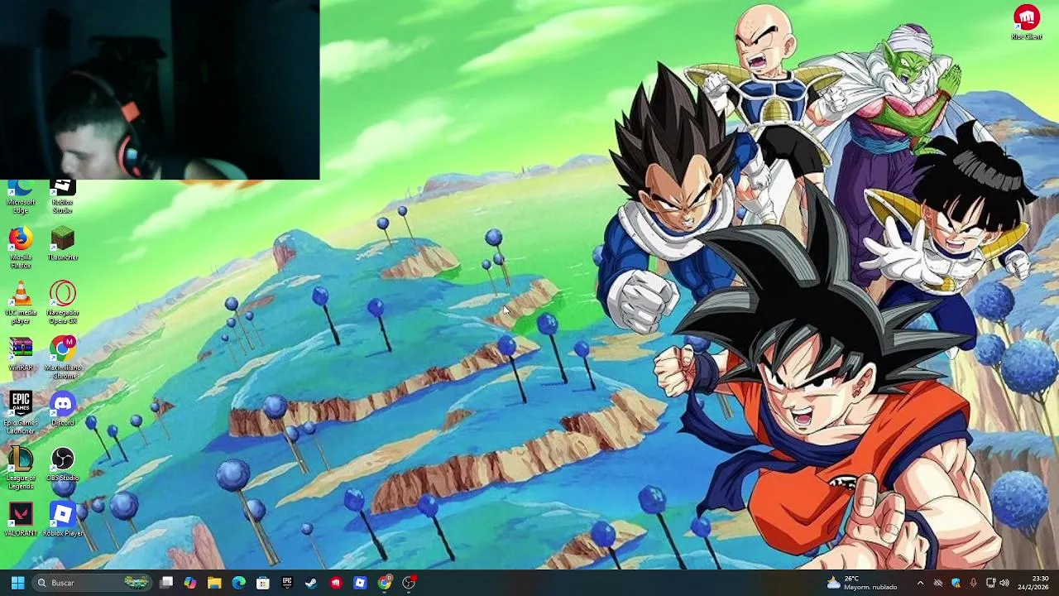Open Windows Security tray icon
Viewport: 1059px width, 596px height.
coord(956,583)
